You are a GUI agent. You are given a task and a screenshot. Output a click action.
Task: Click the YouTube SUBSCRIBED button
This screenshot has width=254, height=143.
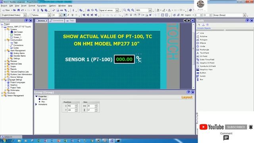tap(236, 127)
